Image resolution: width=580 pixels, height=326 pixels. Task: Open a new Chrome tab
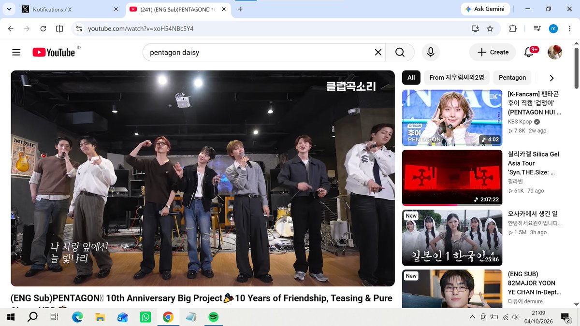point(240,9)
